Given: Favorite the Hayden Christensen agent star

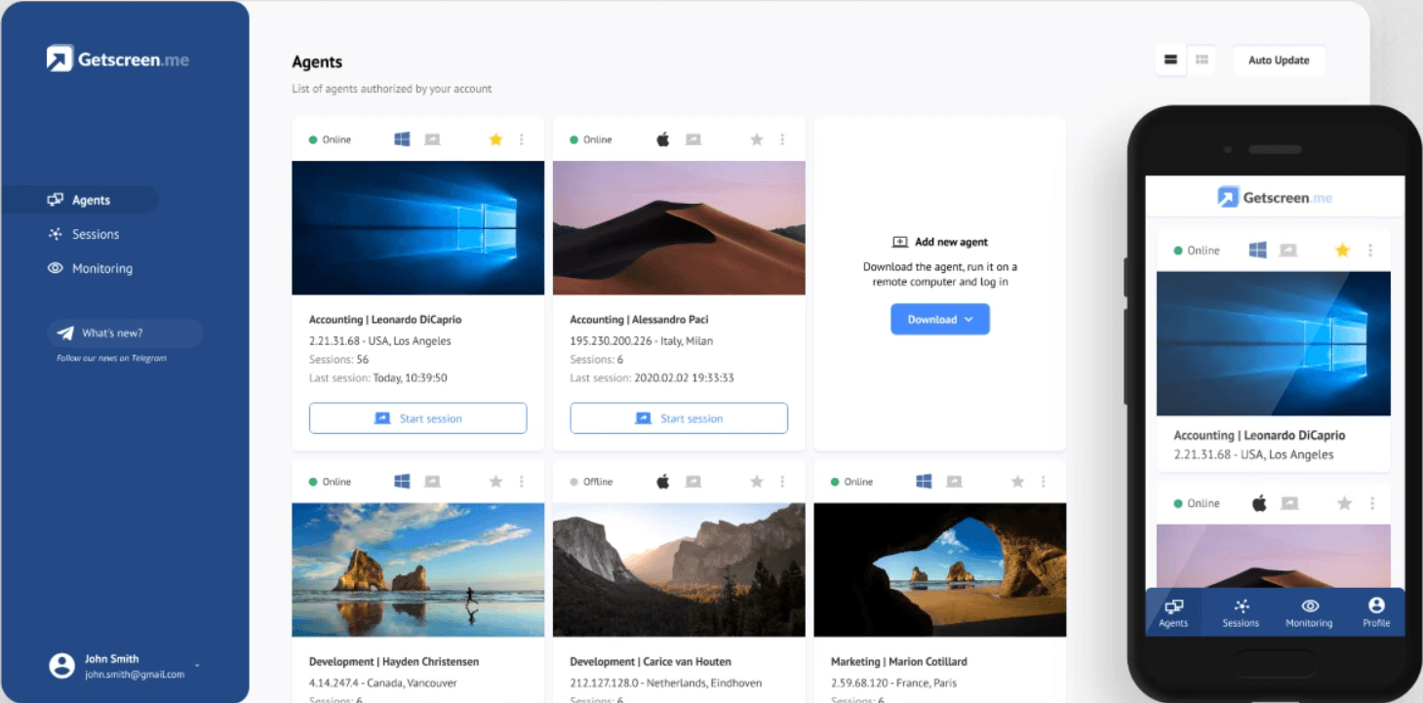Looking at the screenshot, I should (x=495, y=482).
